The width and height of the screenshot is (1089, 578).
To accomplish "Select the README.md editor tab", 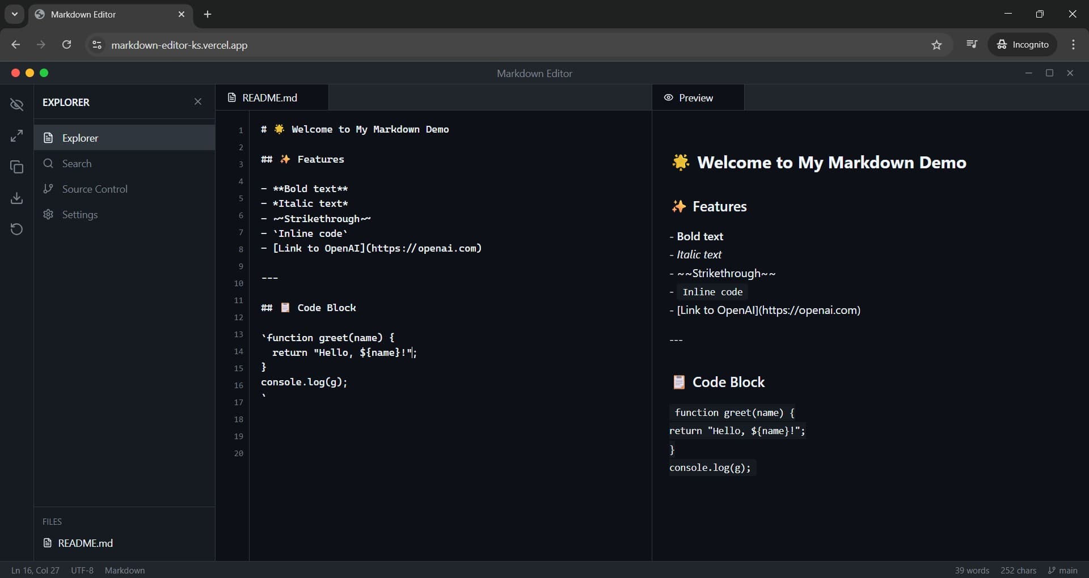I will coord(269,97).
